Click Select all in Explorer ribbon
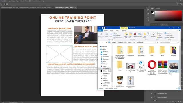The height and width of the screenshot is (103, 183). [x=168, y=33]
